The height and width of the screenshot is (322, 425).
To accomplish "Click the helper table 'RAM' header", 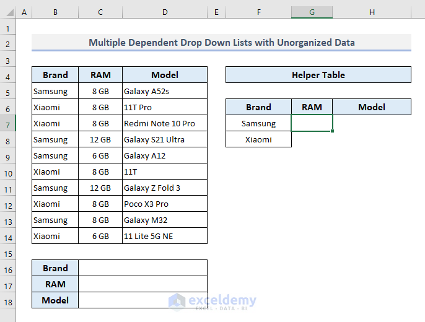I will 312,107.
